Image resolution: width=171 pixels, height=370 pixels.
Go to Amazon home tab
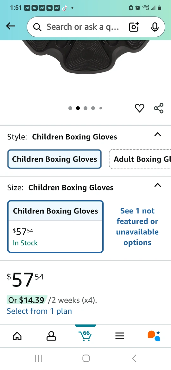[17, 336]
